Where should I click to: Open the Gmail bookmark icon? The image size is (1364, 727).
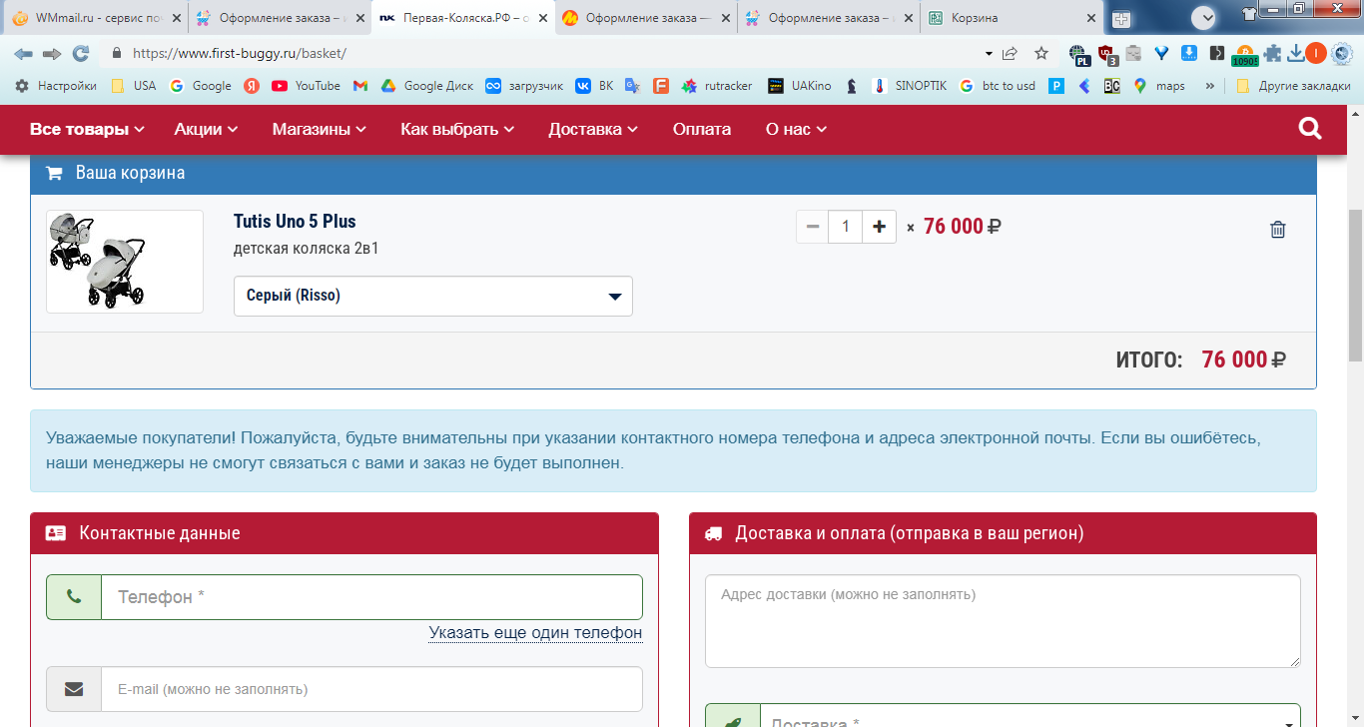coord(360,86)
